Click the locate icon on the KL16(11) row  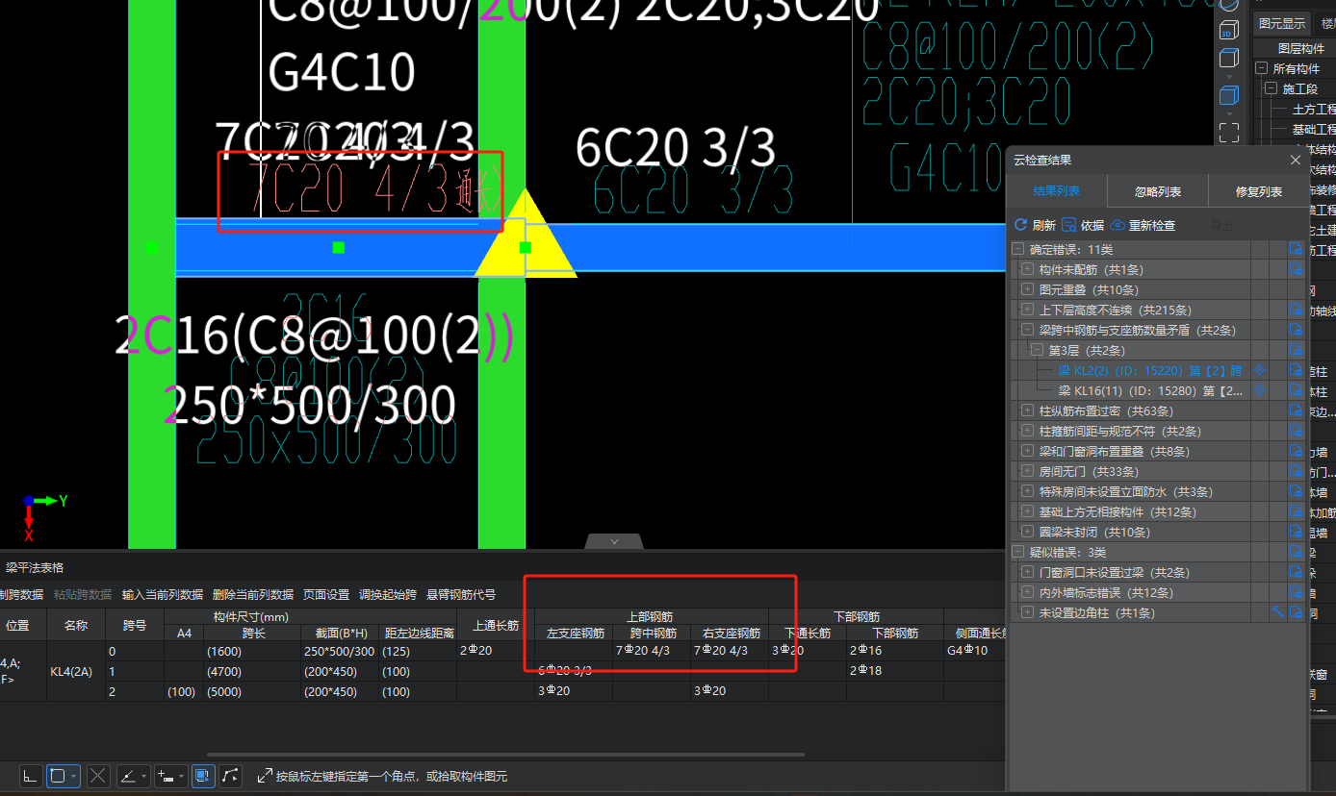point(1260,390)
